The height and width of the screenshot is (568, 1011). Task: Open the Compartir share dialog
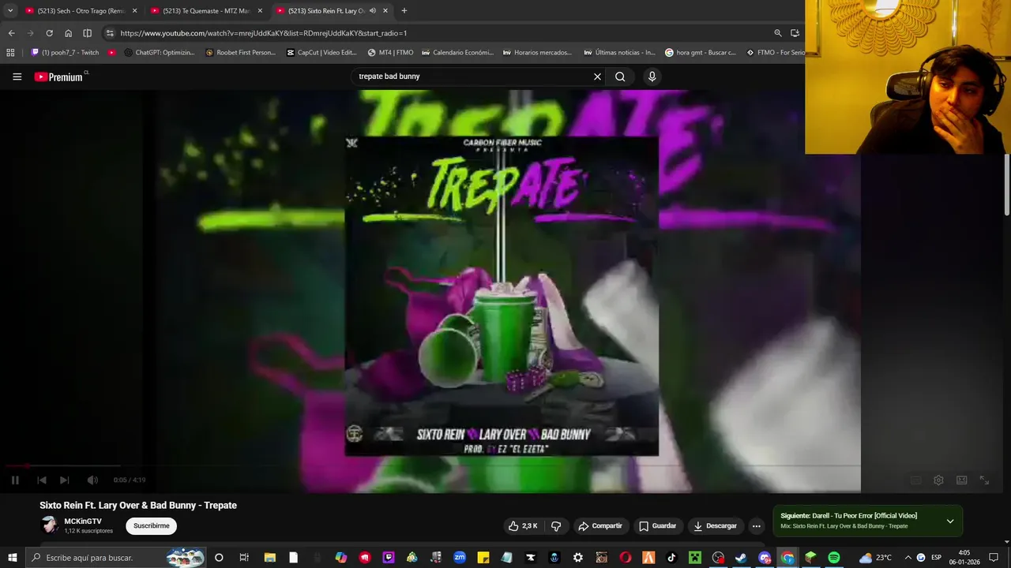[600, 526]
